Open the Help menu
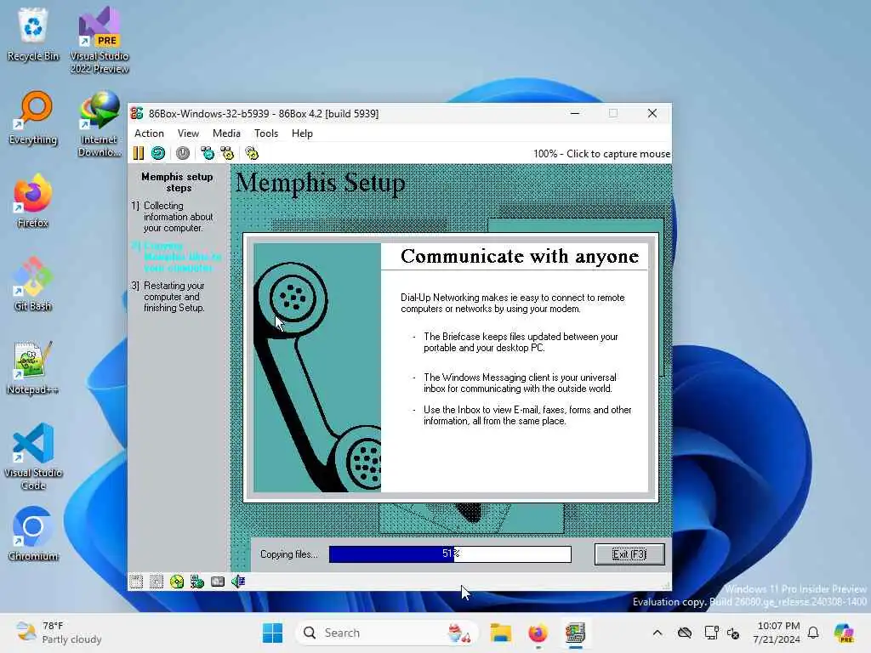 click(302, 133)
